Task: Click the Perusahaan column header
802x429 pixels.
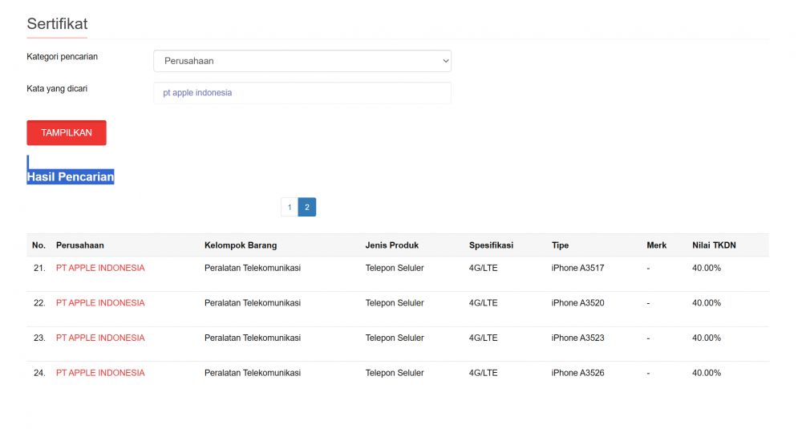Action: tap(80, 245)
